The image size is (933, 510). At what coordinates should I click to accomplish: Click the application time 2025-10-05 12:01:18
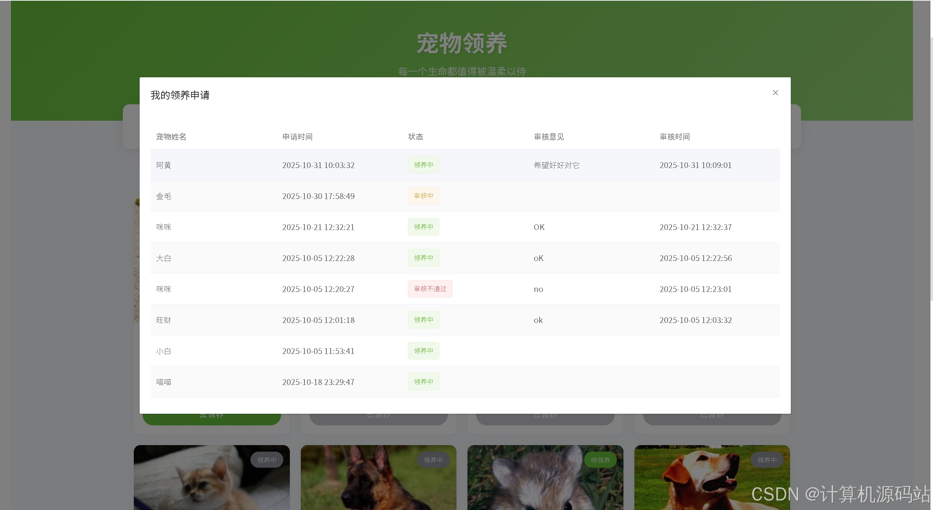[x=318, y=320]
